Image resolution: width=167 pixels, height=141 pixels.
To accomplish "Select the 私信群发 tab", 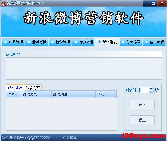I will 107,42.
